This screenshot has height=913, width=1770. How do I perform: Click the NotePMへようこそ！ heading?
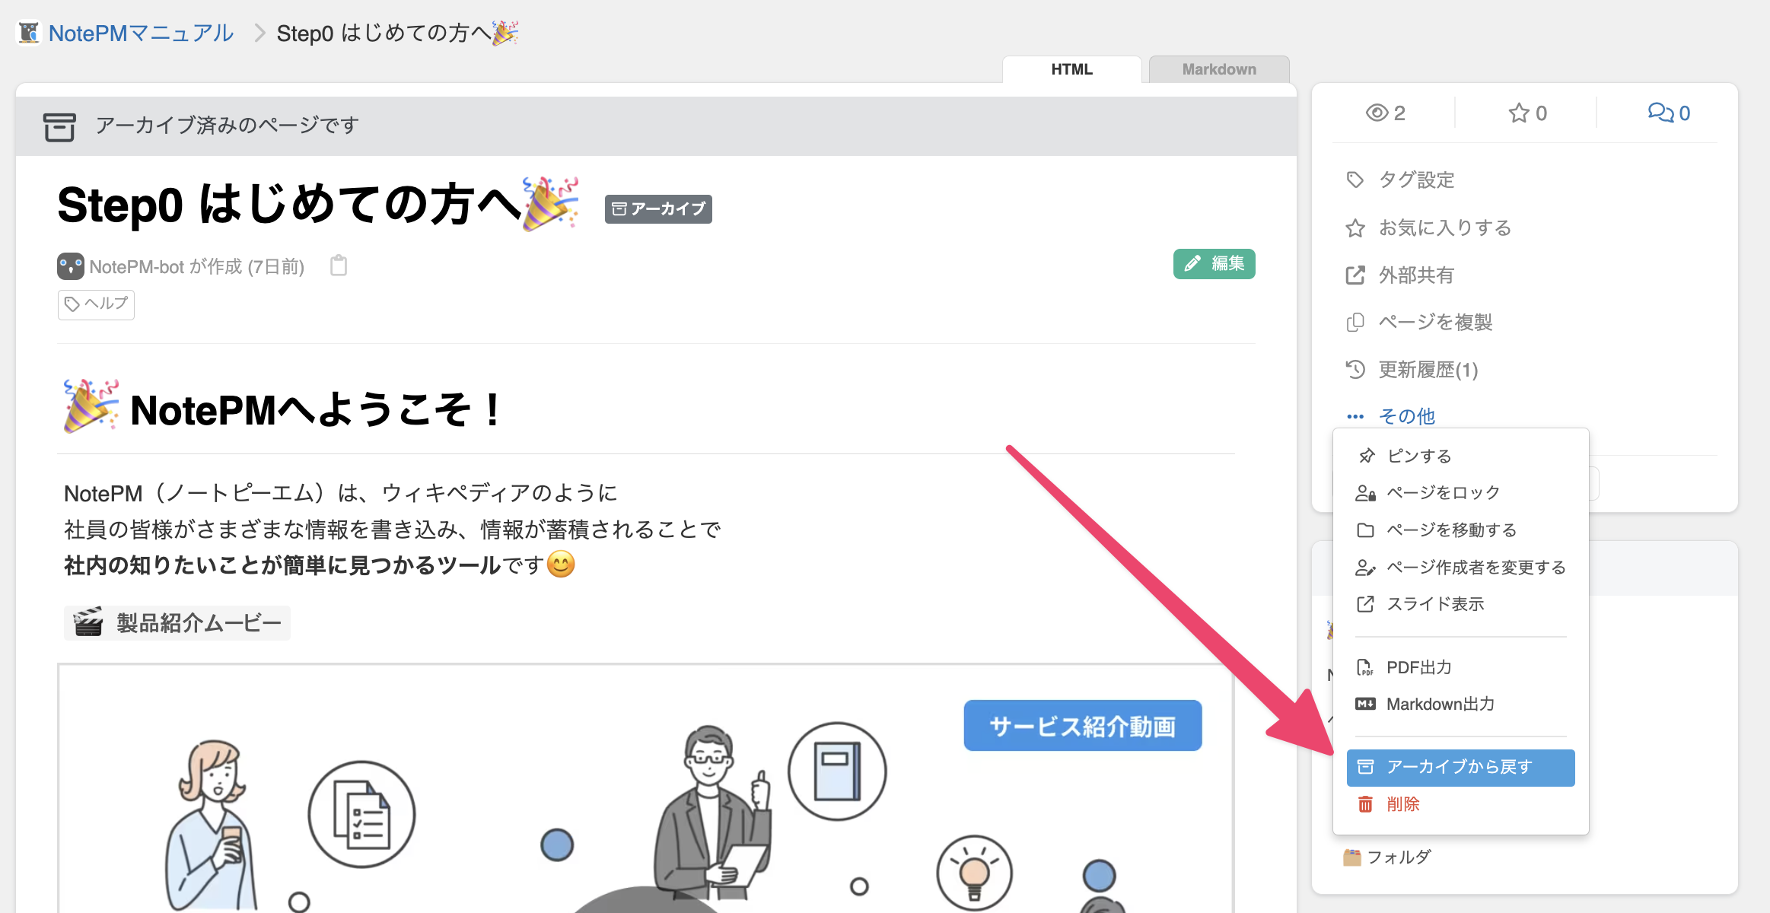(x=317, y=410)
